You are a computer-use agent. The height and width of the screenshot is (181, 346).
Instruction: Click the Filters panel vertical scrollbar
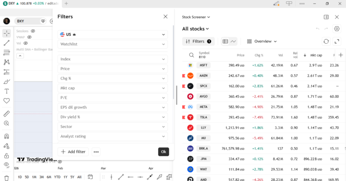[176, 95]
